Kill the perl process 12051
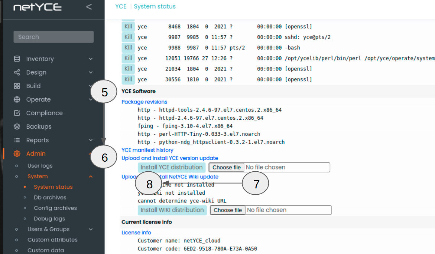This screenshot has height=254, width=435. point(128,58)
